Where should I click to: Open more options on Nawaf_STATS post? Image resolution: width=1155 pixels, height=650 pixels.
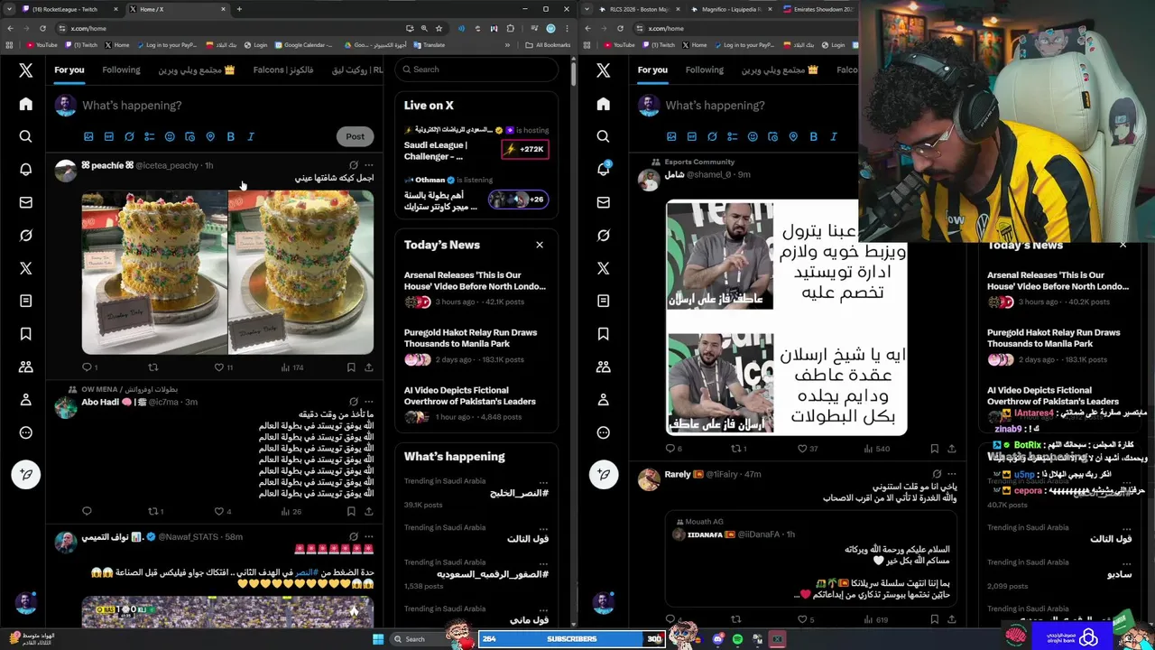[x=368, y=536]
